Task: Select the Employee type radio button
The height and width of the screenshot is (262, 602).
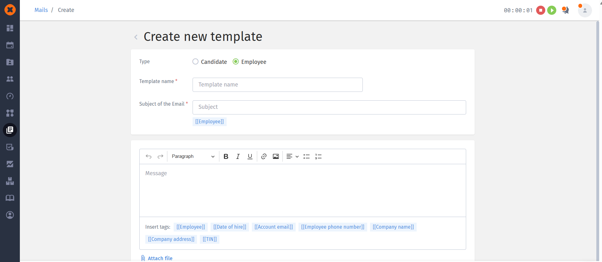Action: 236,62
